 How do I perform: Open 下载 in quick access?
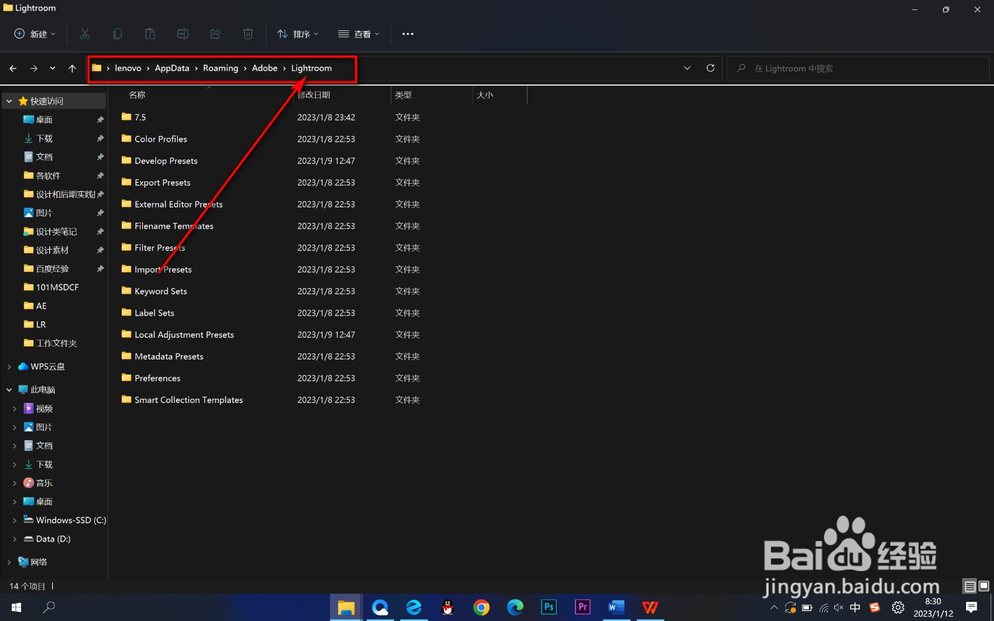click(44, 138)
